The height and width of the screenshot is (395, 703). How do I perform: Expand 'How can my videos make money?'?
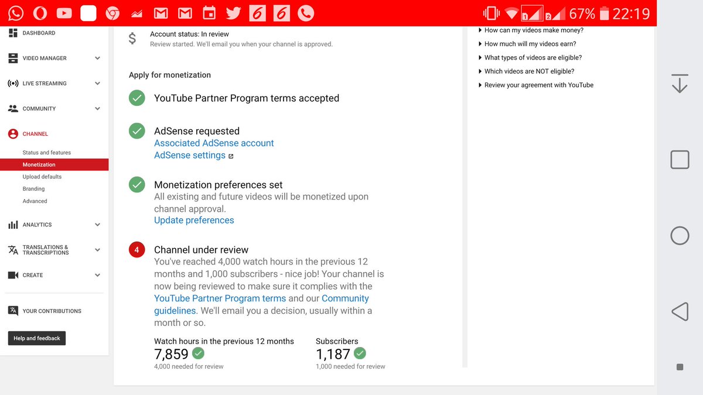(531, 30)
